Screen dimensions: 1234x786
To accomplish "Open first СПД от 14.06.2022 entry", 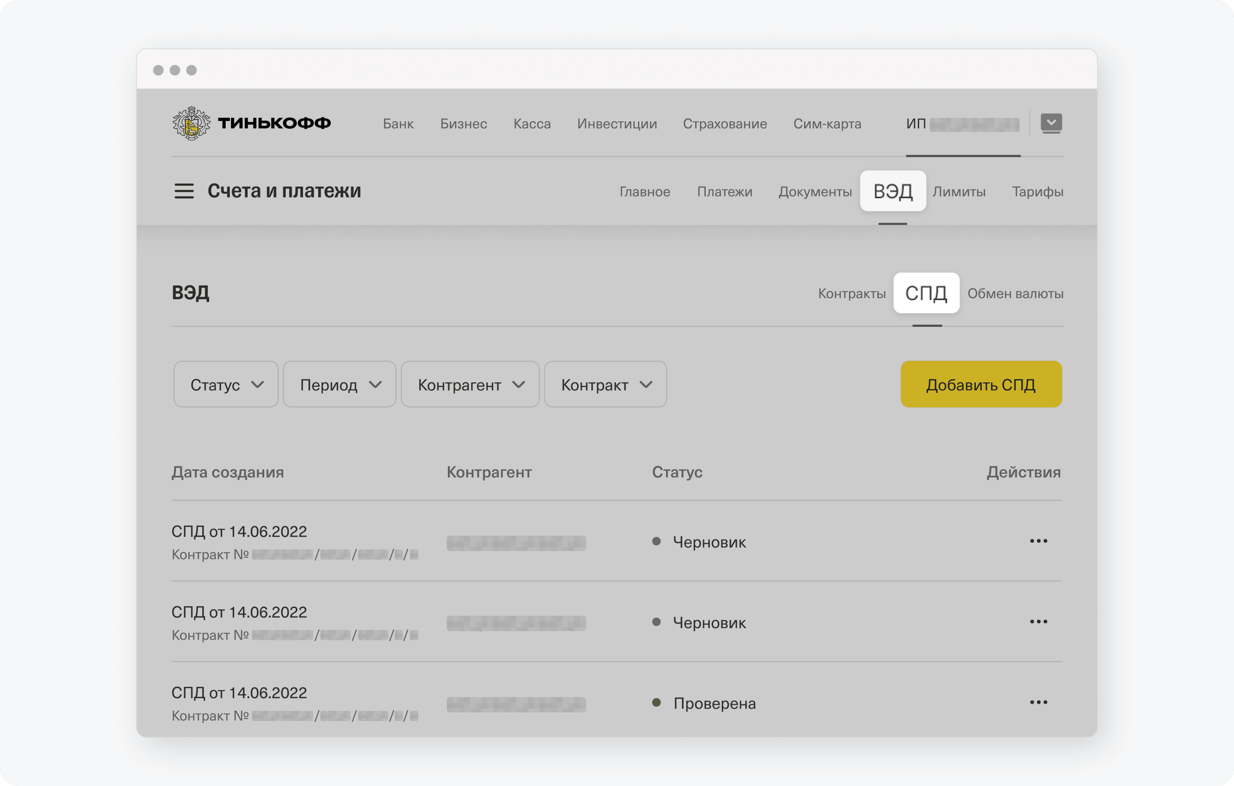I will coord(239,532).
